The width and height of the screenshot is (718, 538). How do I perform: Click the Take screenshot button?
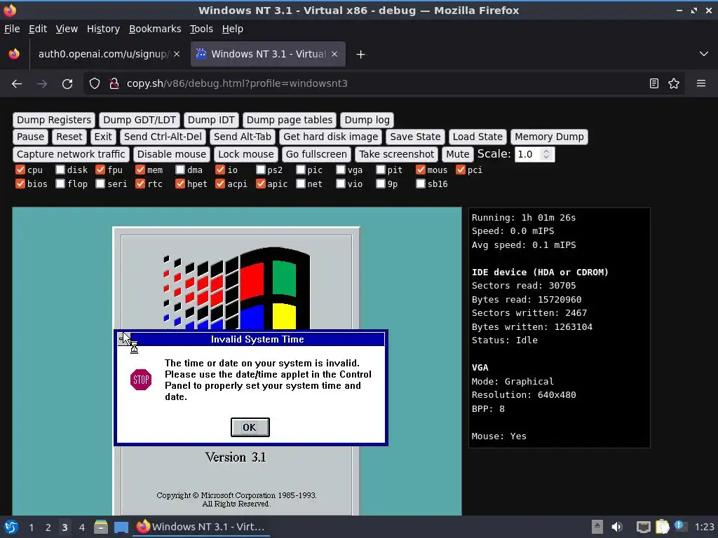point(397,154)
